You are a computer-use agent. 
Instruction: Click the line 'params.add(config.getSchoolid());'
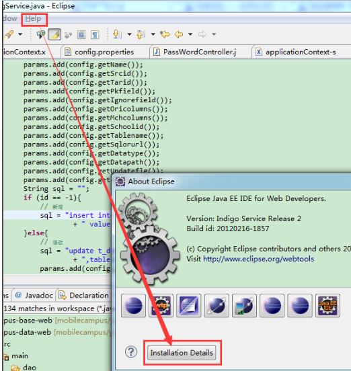(x=91, y=126)
